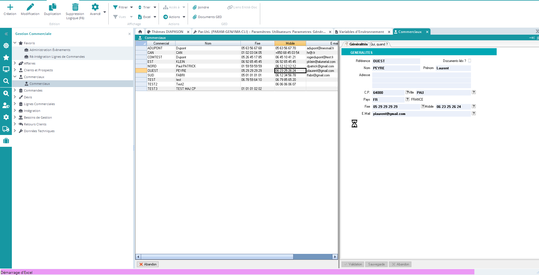Viewport: 539px width, 275px height.
Task: Switch to the Variables d'Environnement tab
Action: click(361, 32)
